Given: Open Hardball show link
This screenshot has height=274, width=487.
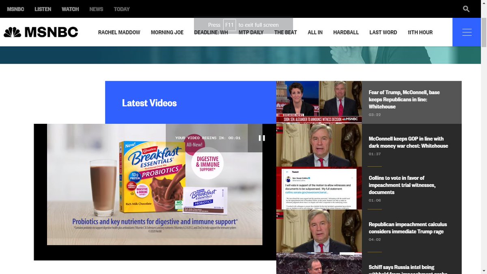Looking at the screenshot, I should pyautogui.click(x=346, y=32).
